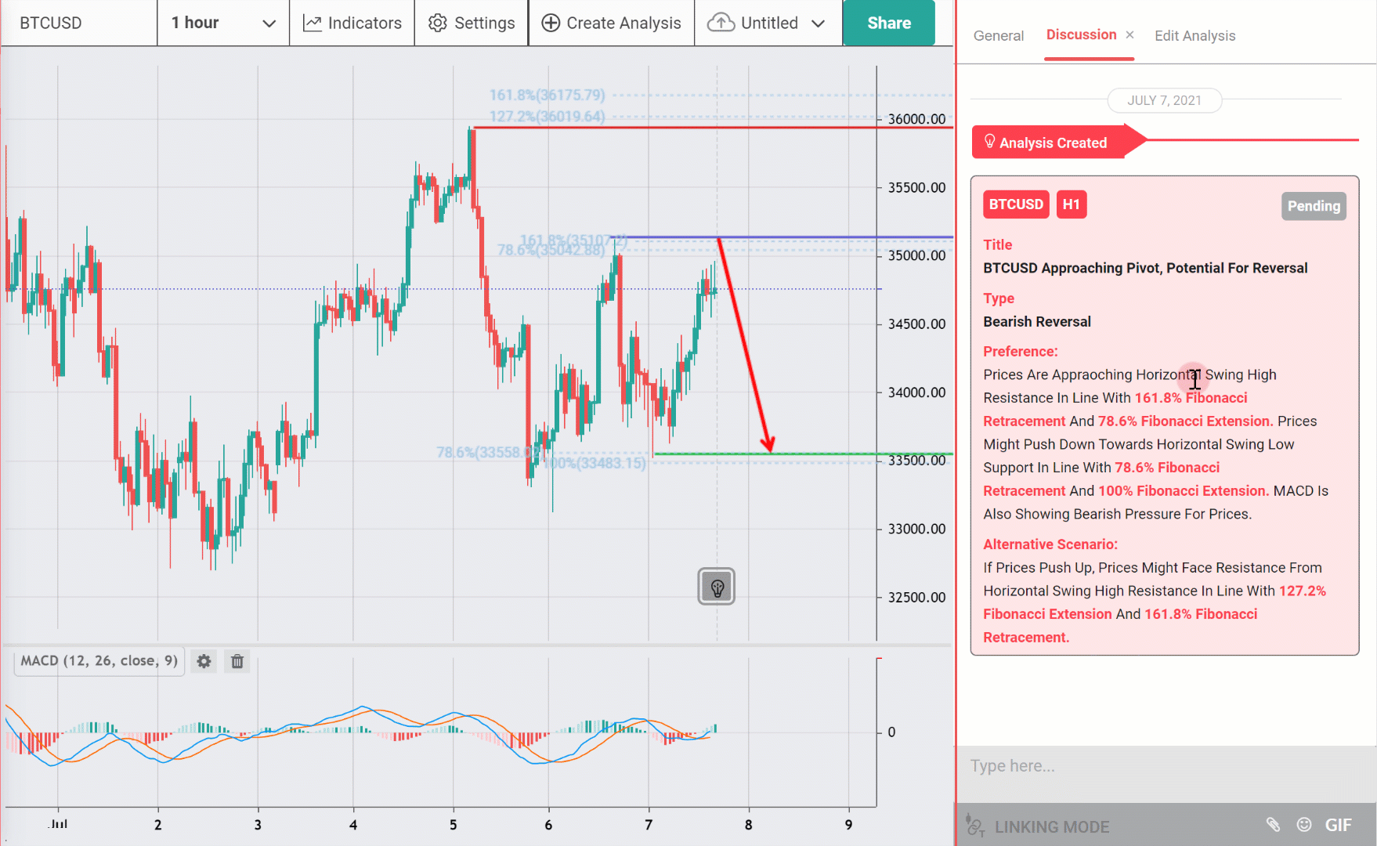Open the GIF picker

tap(1338, 825)
